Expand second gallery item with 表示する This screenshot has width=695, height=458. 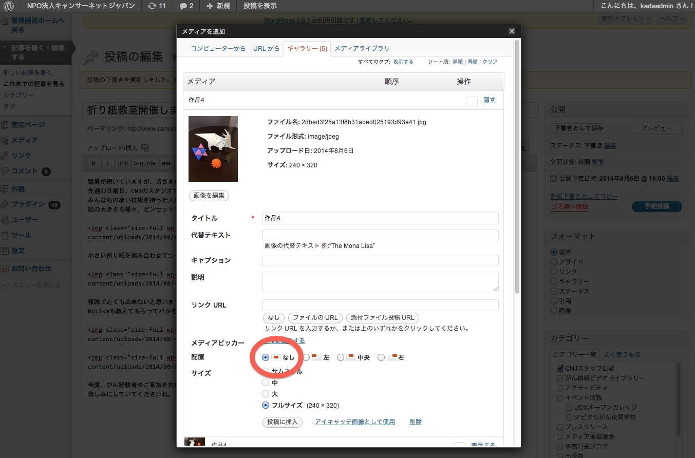click(483, 445)
